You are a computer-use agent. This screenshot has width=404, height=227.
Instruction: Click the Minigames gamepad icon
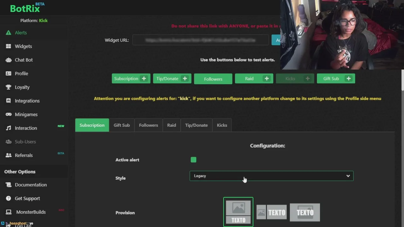click(9, 114)
